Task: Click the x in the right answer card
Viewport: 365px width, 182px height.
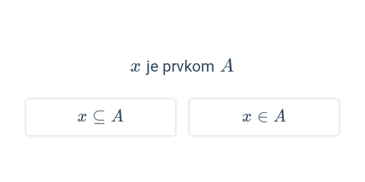Action: 247,117
